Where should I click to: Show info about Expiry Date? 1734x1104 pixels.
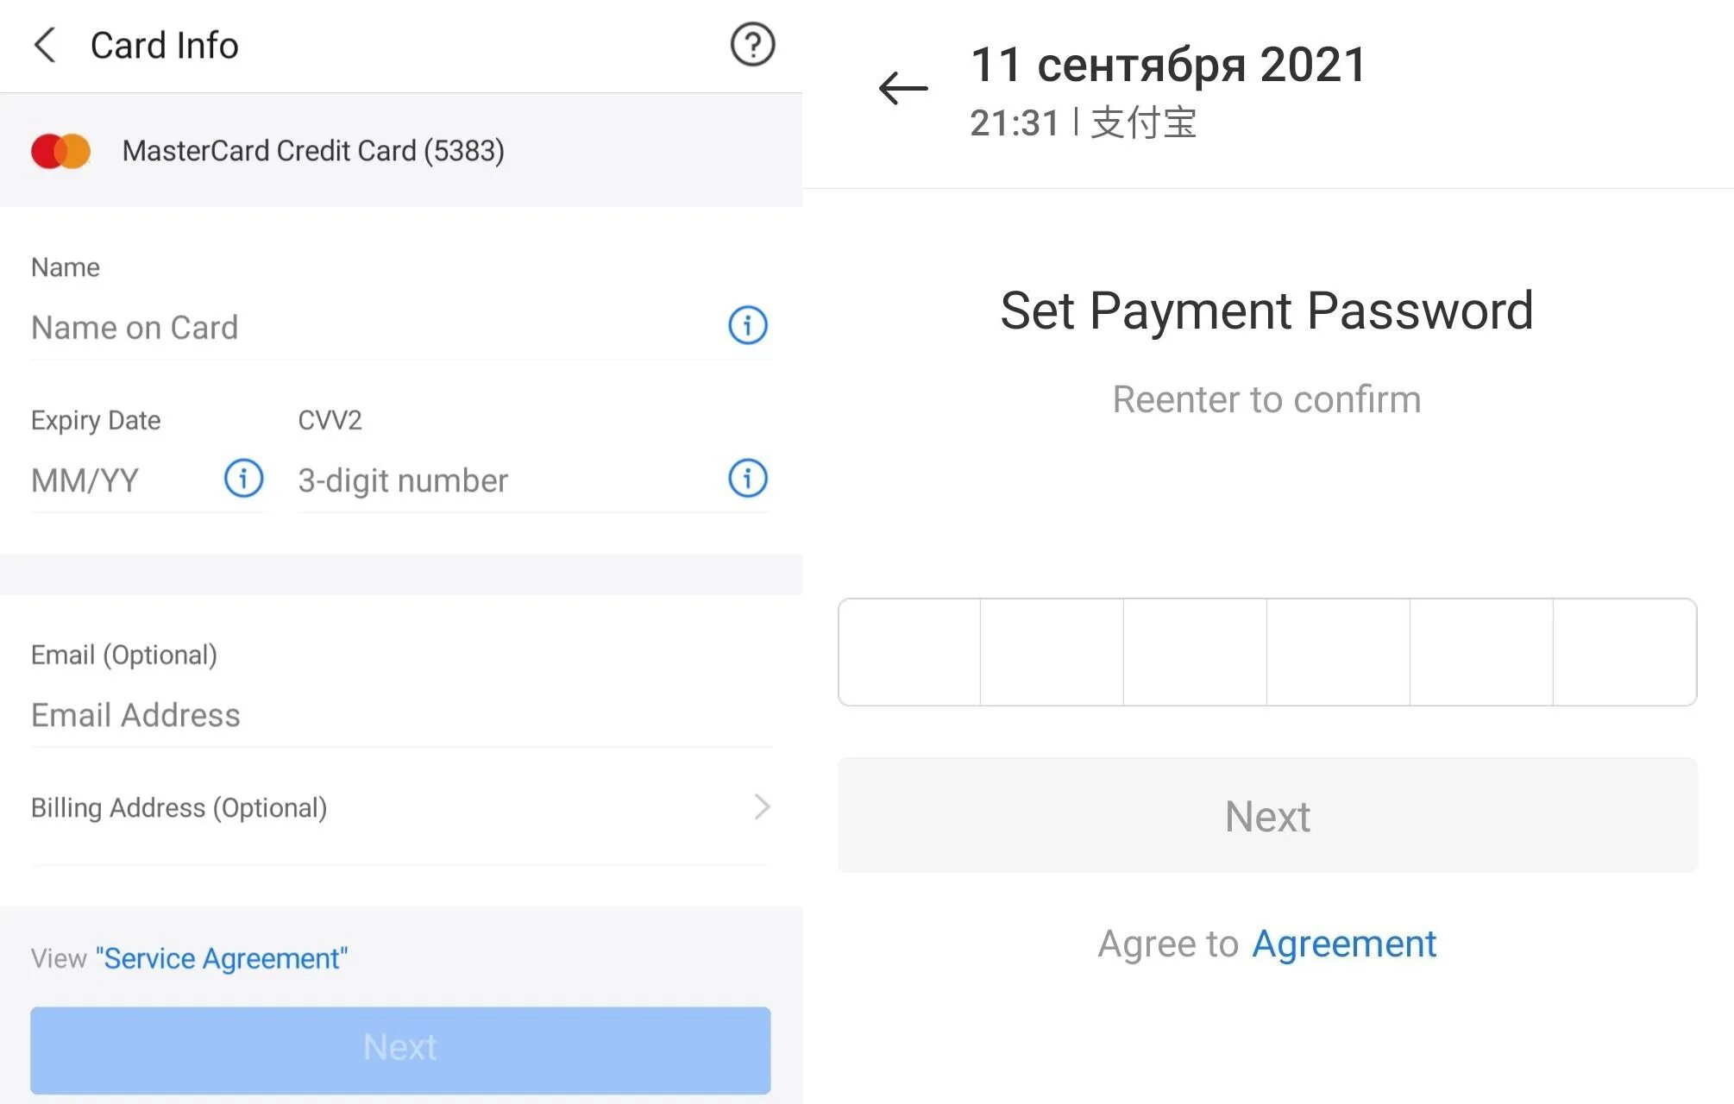243,478
